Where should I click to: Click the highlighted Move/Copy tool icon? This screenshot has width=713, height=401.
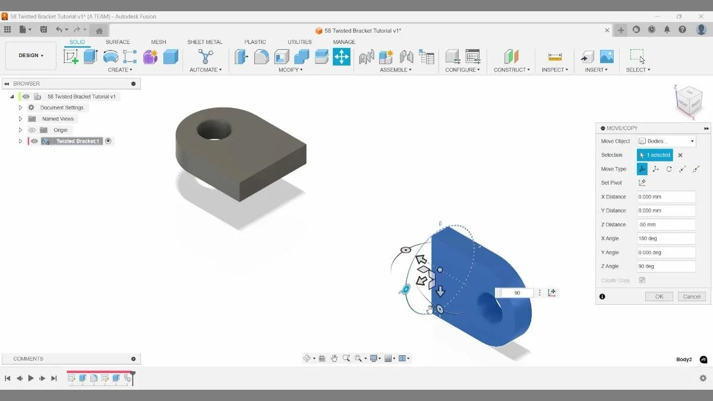coord(342,57)
